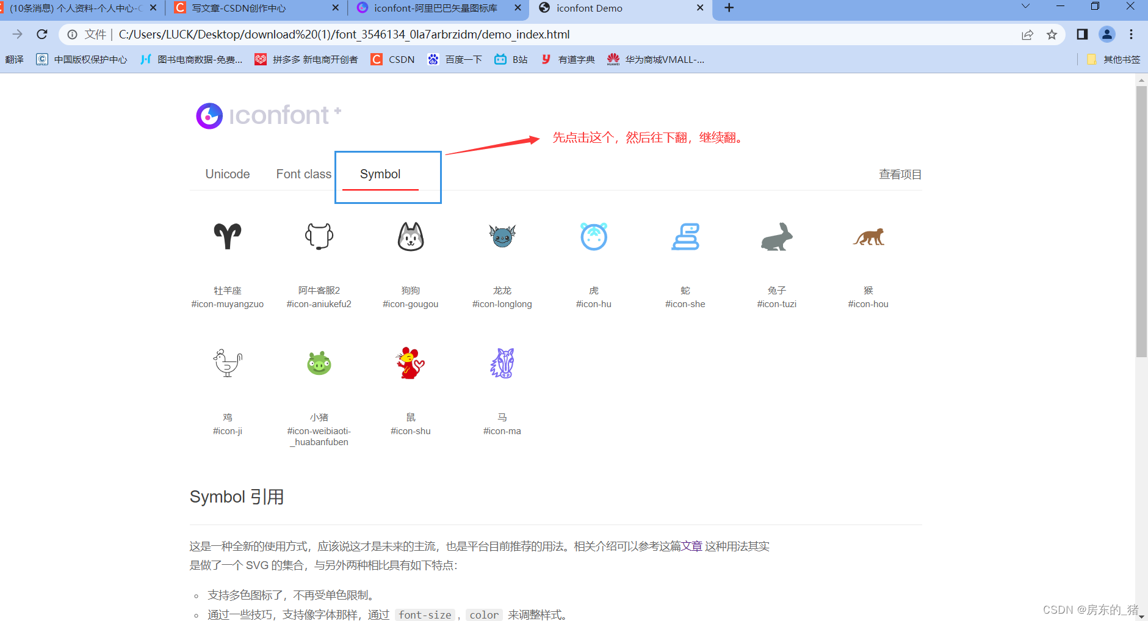Switch to the Unicode tab
The image size is (1148, 621).
coord(228,174)
